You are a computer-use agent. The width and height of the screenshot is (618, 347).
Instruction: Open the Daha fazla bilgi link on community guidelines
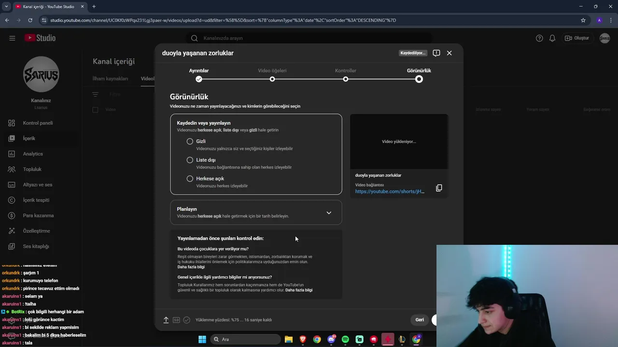tap(299, 290)
